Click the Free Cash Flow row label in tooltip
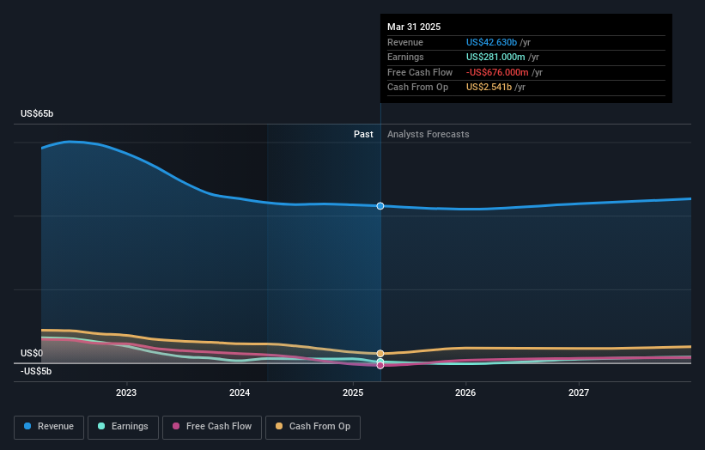 pos(420,72)
